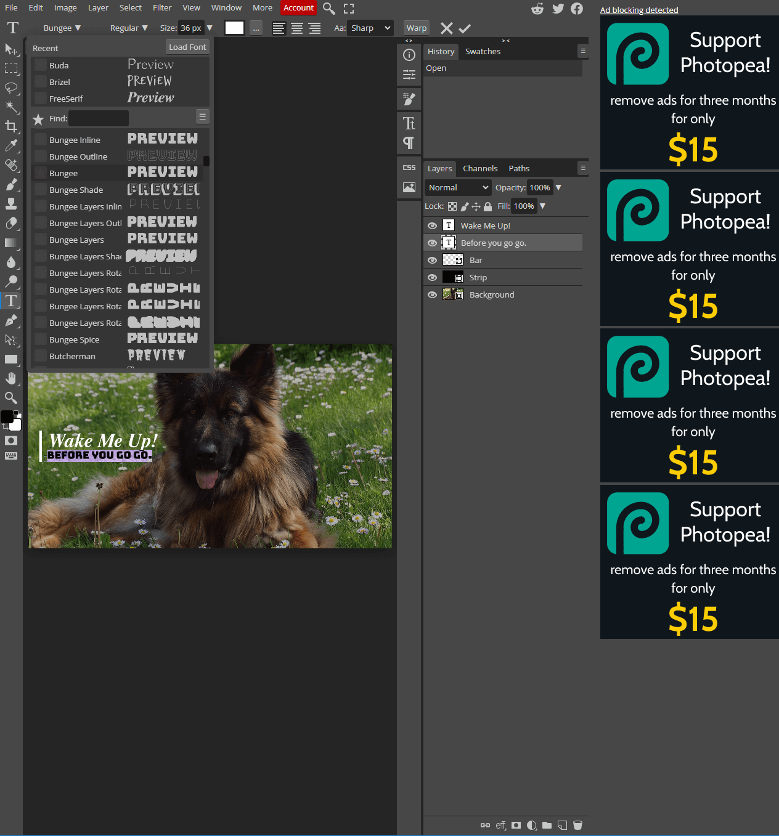The width and height of the screenshot is (779, 836).
Task: Select the Hand tool
Action: (11, 378)
